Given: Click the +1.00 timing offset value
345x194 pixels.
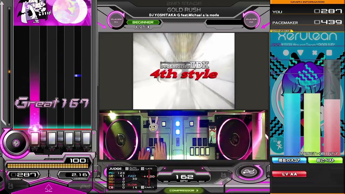Looking at the screenshot, I should 149,176.
